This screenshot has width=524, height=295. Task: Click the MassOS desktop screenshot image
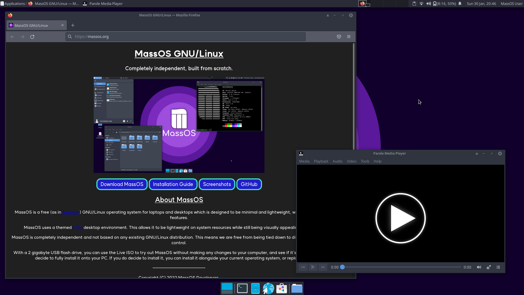click(x=179, y=125)
